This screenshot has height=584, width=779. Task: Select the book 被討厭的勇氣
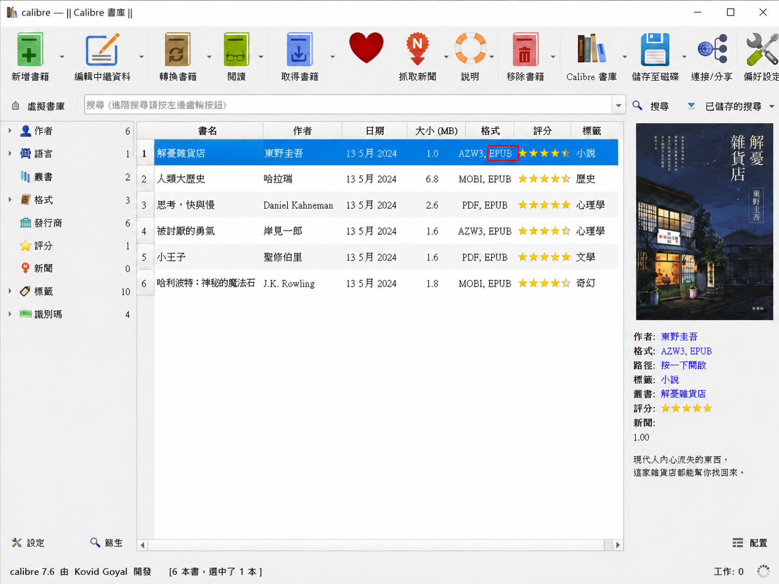point(186,231)
